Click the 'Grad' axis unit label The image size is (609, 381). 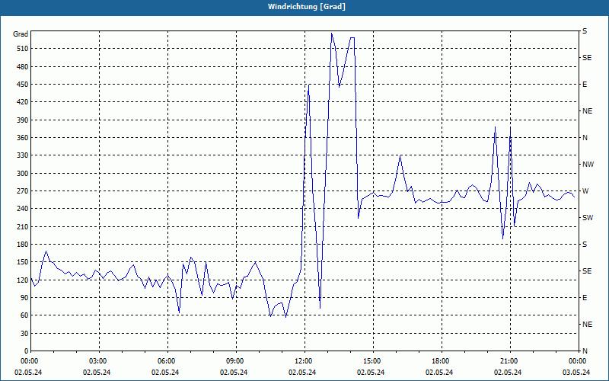click(x=21, y=34)
